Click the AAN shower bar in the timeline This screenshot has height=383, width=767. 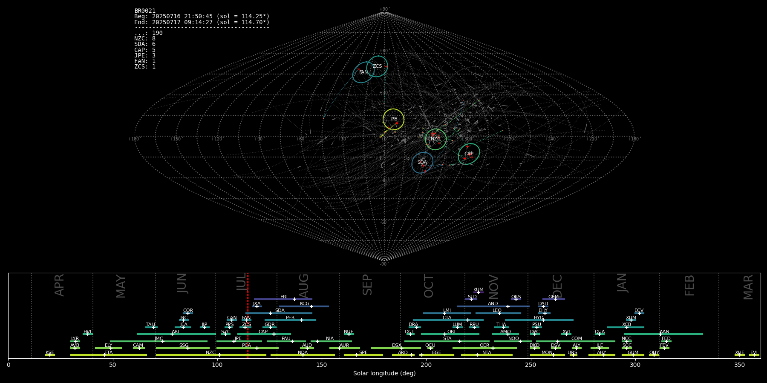[x=663, y=334]
